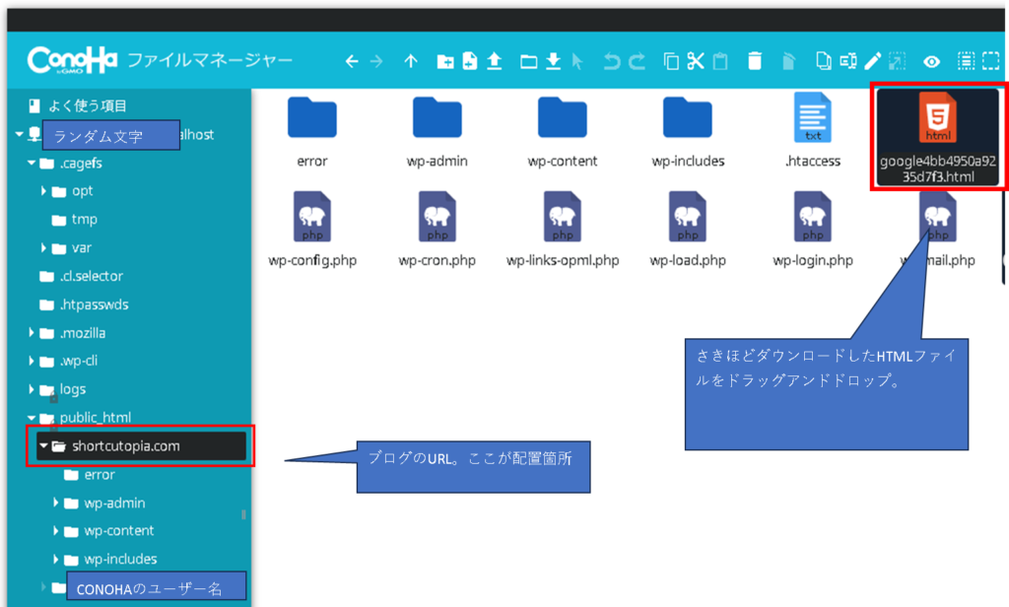Click the select all icon

pyautogui.click(x=966, y=61)
